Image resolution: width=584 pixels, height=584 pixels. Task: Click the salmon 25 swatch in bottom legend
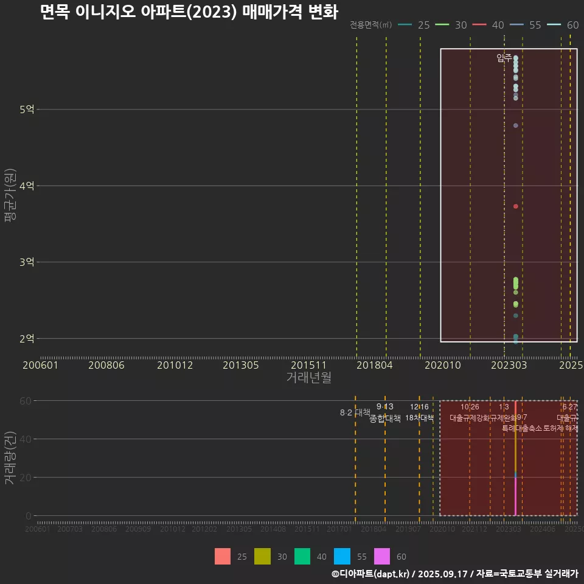223,557
